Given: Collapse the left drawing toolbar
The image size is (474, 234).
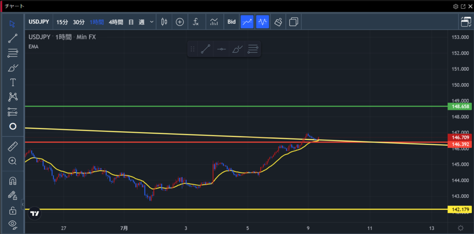Looking at the screenshot, I should pyautogui.click(x=23, y=204).
